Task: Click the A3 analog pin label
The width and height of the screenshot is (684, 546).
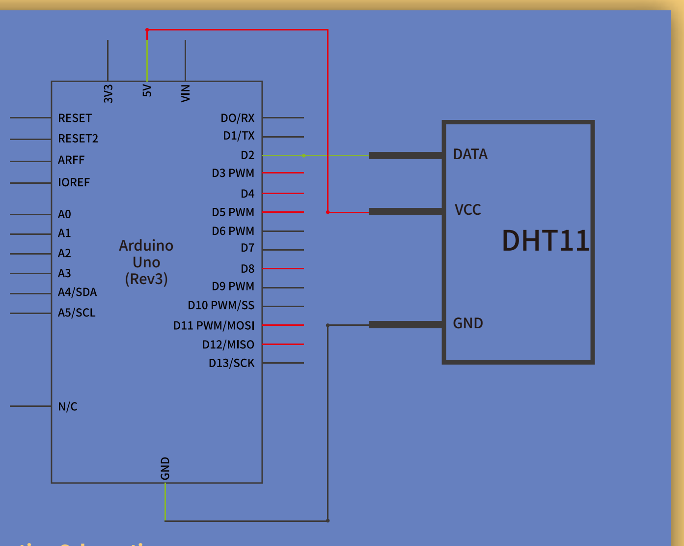Action: (64, 273)
